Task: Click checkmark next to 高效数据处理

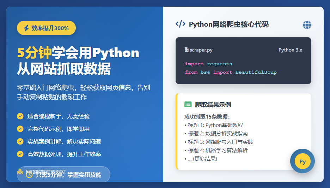Action: 20,154
